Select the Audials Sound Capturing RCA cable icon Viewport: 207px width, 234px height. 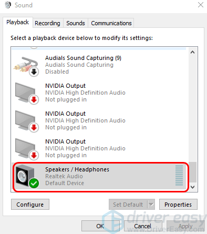[26, 66]
